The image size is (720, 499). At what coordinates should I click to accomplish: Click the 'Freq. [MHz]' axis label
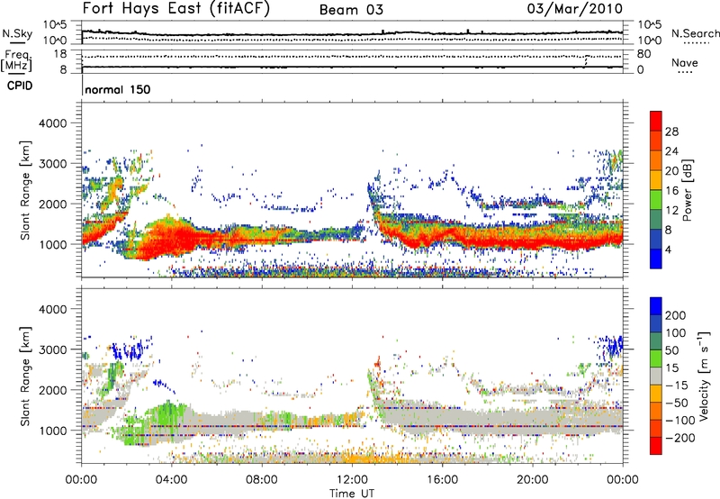(16, 61)
